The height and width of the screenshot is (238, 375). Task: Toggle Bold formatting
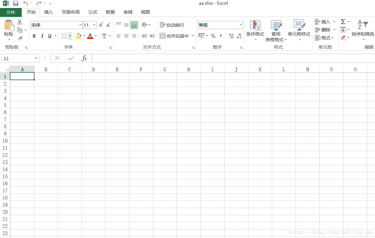click(x=34, y=36)
